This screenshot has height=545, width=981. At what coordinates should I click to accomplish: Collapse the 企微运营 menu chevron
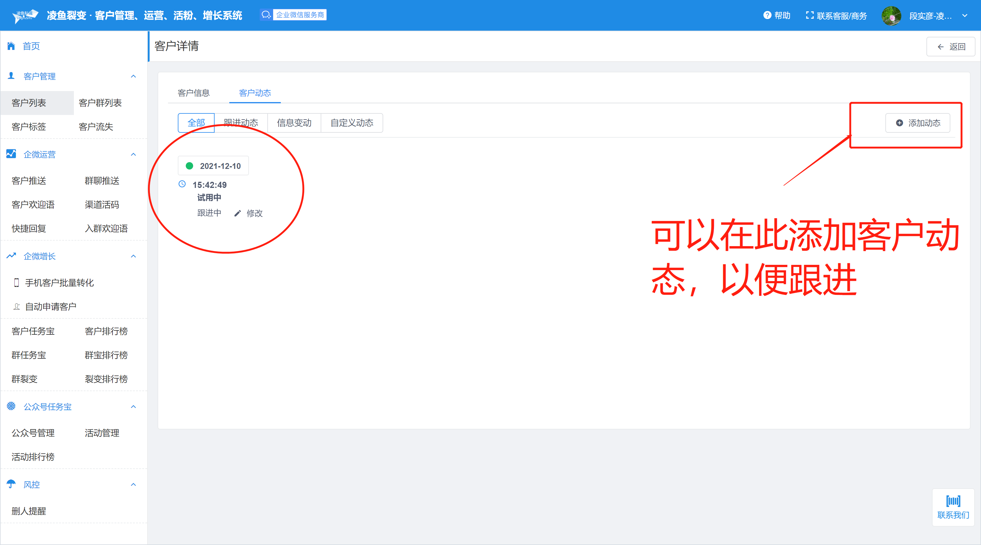[x=133, y=154]
